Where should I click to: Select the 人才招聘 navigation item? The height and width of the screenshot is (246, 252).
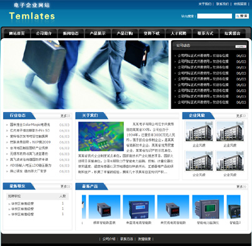(x=178, y=33)
